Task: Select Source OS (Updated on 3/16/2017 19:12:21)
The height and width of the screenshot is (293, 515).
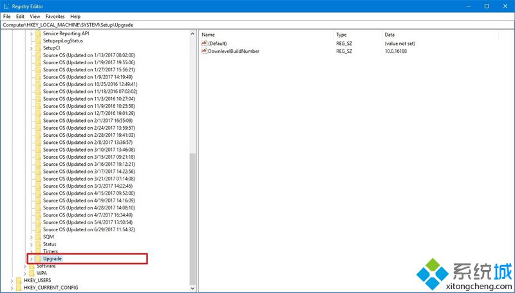Action: [x=89, y=164]
